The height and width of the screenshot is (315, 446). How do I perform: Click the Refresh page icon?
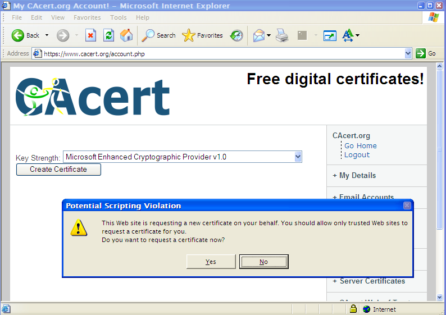[x=109, y=35]
